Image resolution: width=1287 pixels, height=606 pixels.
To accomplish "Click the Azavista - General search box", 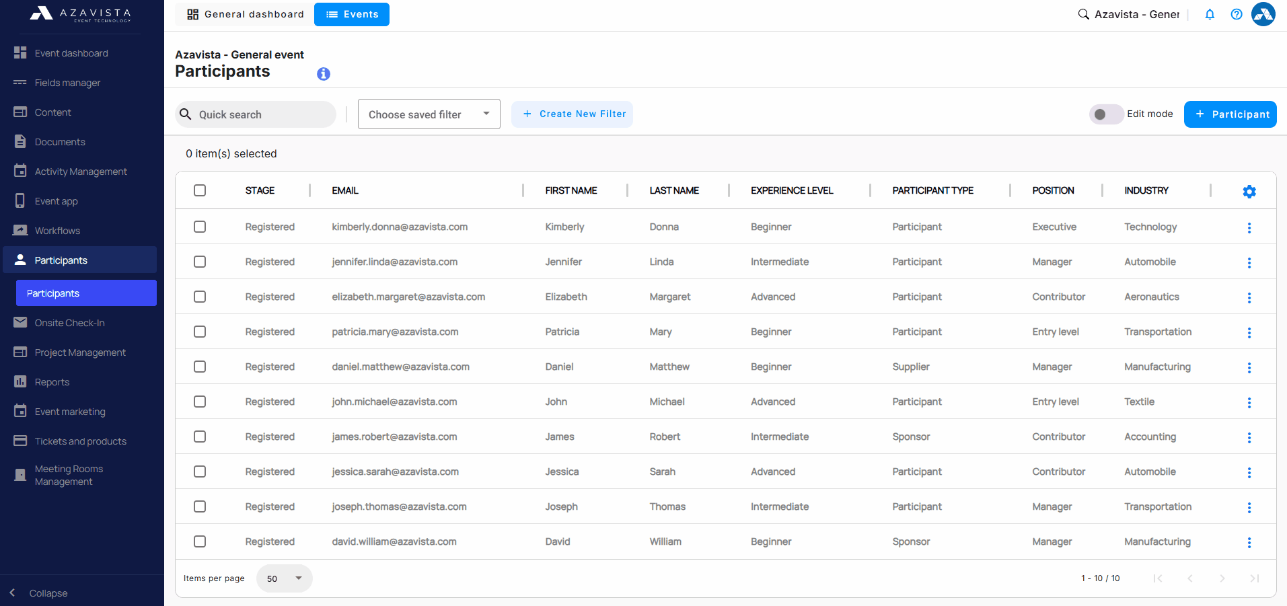I will 1137,14.
